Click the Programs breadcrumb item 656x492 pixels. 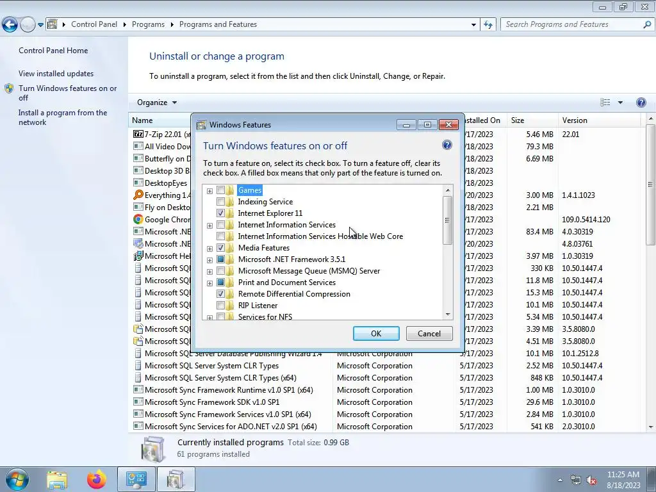(x=148, y=24)
